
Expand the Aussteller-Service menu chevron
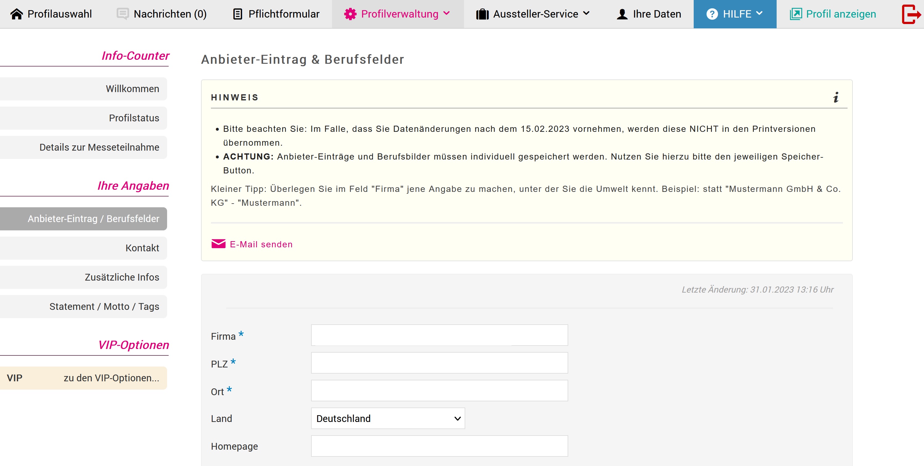586,13
